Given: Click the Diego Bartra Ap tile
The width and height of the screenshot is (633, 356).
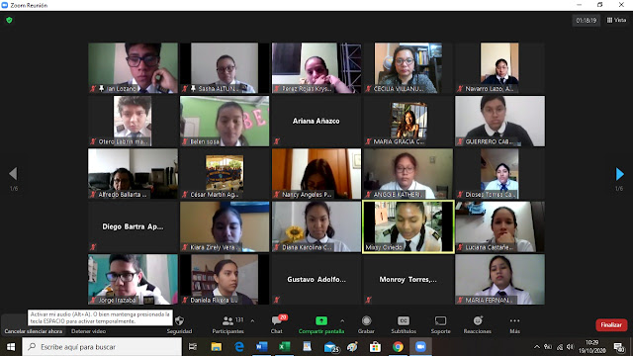Looking at the screenshot, I should pyautogui.click(x=133, y=226).
